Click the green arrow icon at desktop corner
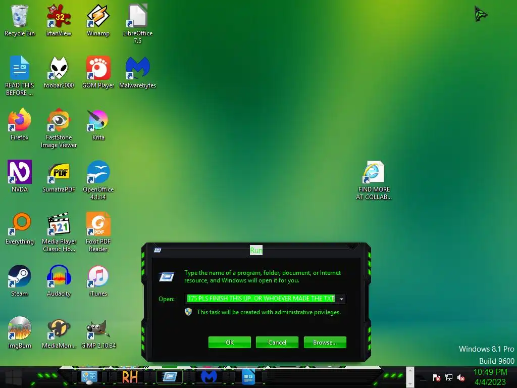This screenshot has height=388, width=517. tap(481, 14)
